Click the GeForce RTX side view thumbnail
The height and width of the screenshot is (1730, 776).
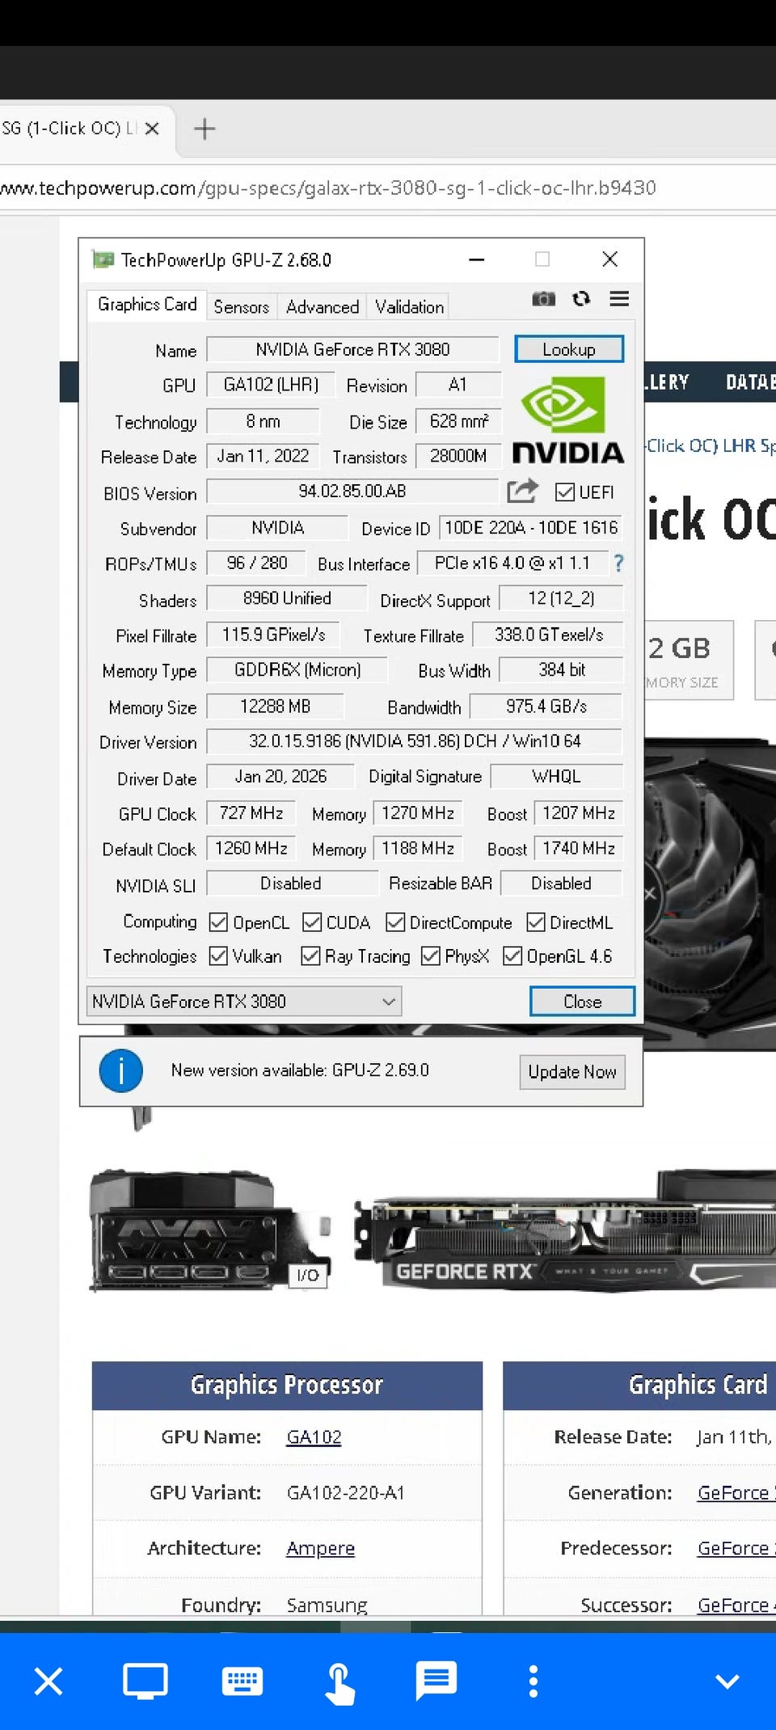564,1230
